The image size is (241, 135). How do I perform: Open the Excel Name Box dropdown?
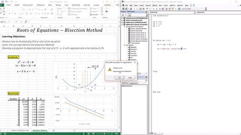pos(9,22)
